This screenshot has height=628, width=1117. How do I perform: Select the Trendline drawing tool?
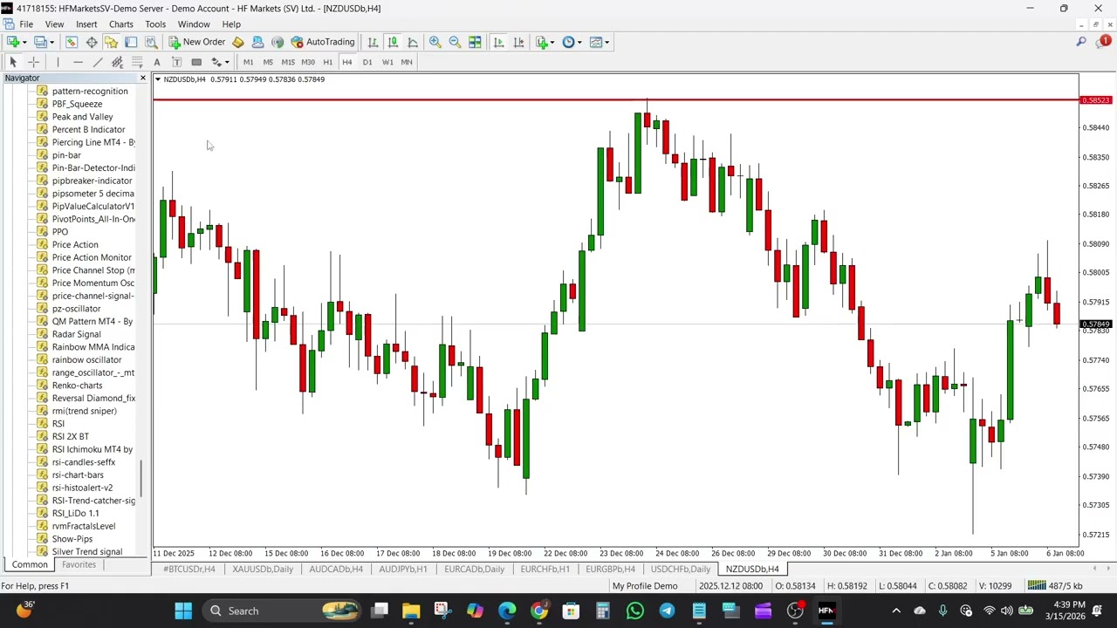click(x=98, y=62)
